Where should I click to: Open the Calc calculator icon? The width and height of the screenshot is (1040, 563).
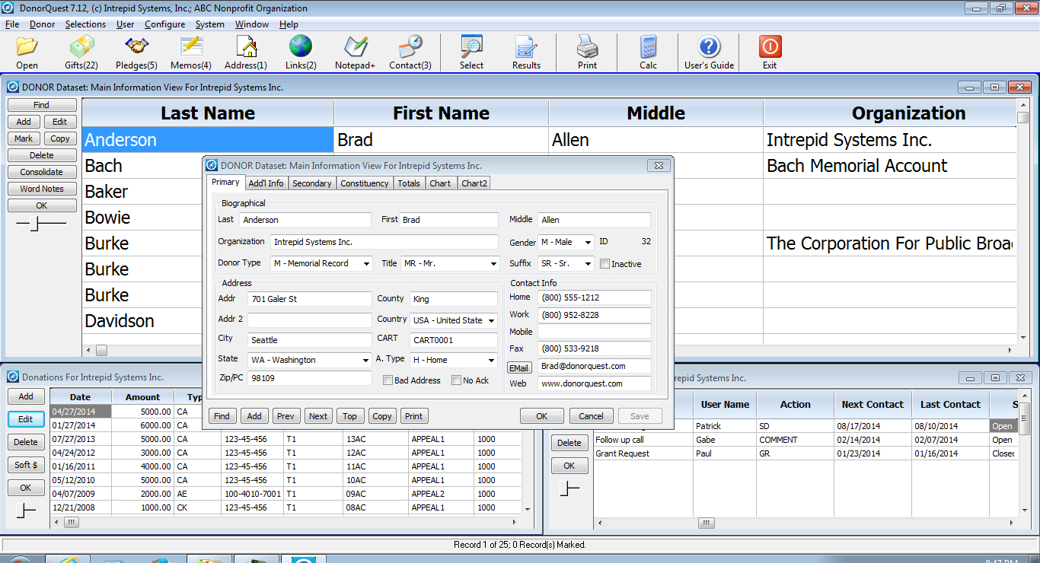coord(648,47)
